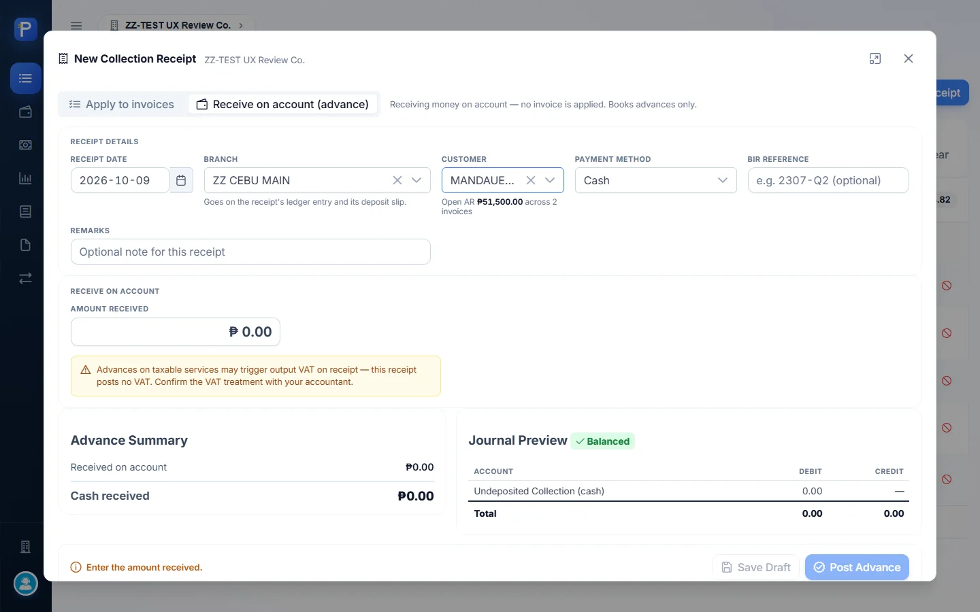Clear the ZZ CEBU MAIN branch selection

397,180
